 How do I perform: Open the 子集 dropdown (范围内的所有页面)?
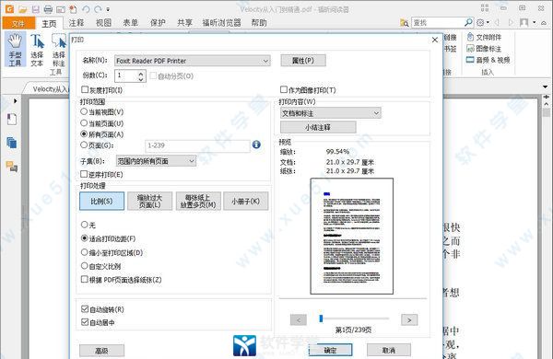pos(156,161)
